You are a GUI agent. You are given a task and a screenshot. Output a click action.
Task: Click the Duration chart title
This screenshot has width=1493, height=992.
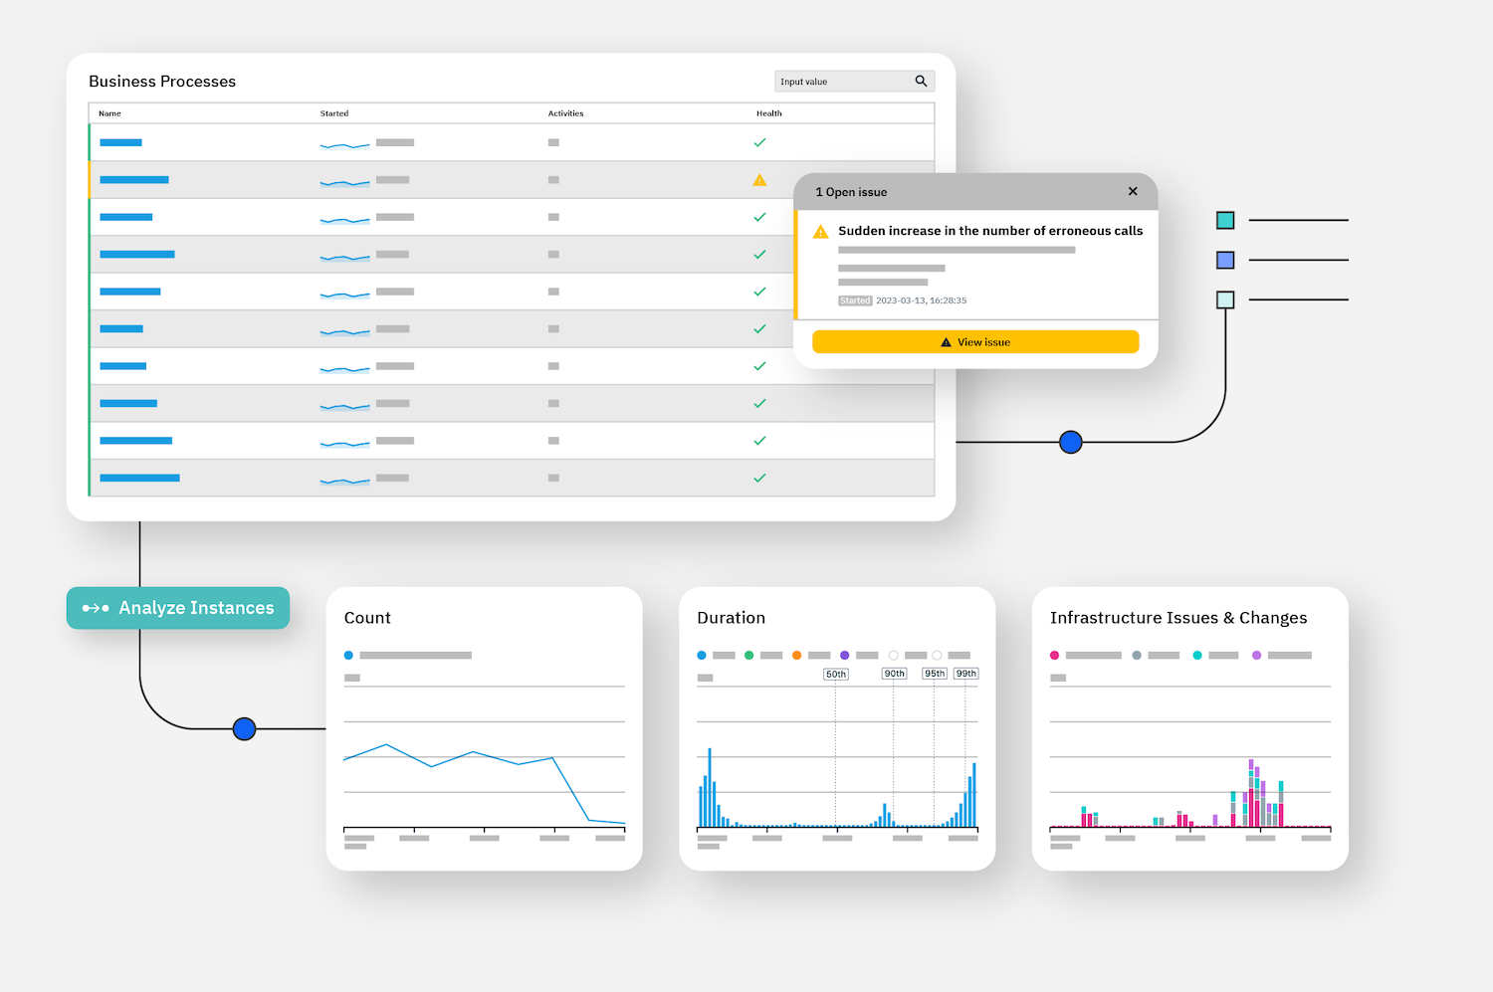732,618
